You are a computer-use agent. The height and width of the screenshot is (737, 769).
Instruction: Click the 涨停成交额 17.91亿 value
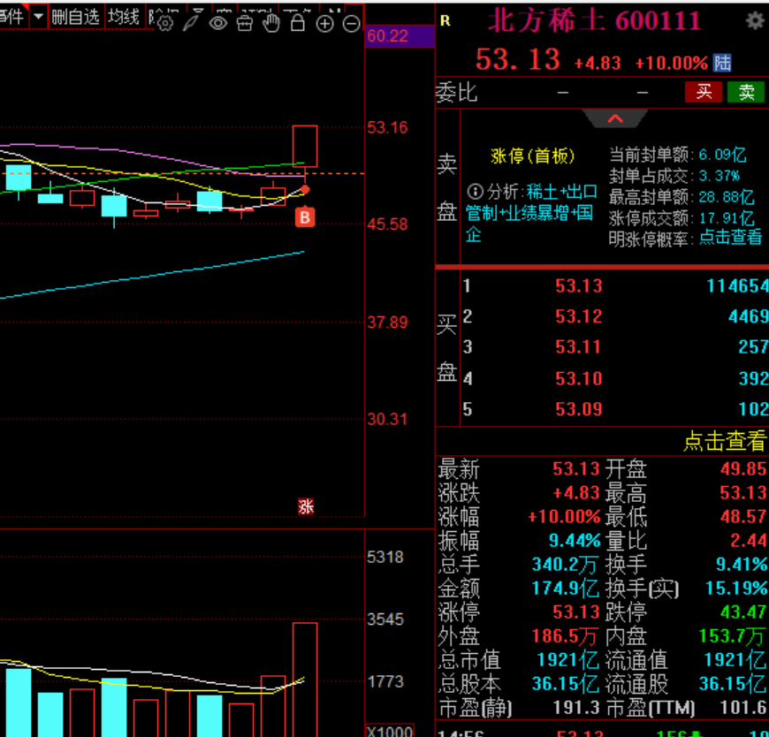click(726, 217)
